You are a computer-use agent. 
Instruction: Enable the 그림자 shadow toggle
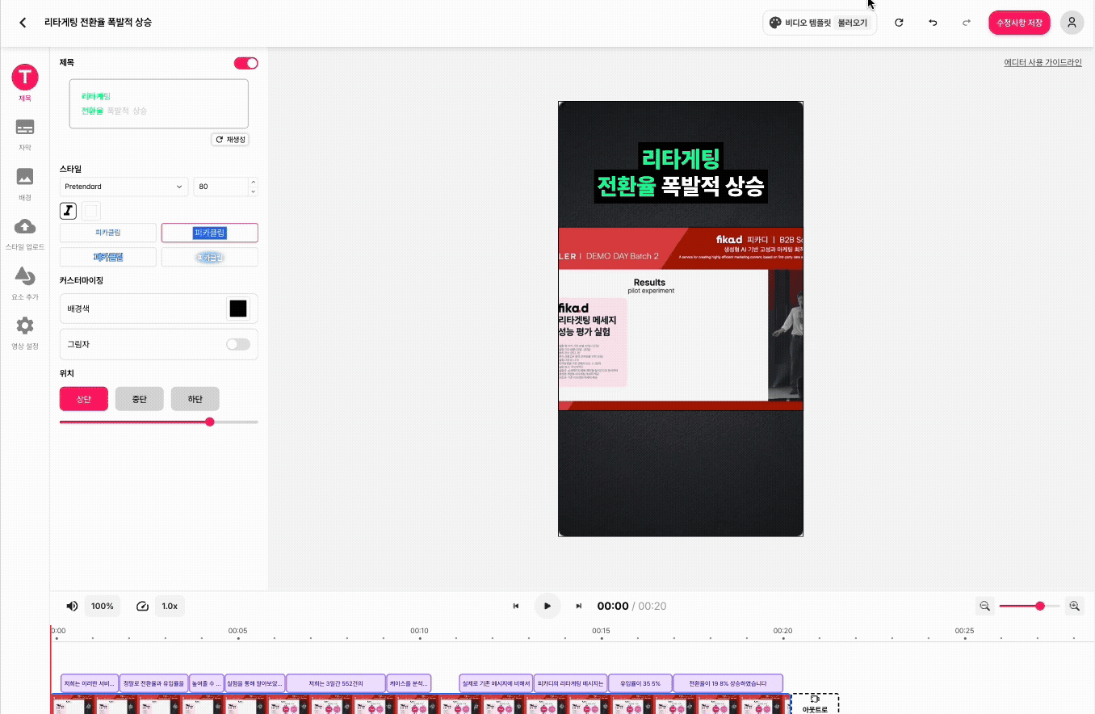pyautogui.click(x=238, y=344)
